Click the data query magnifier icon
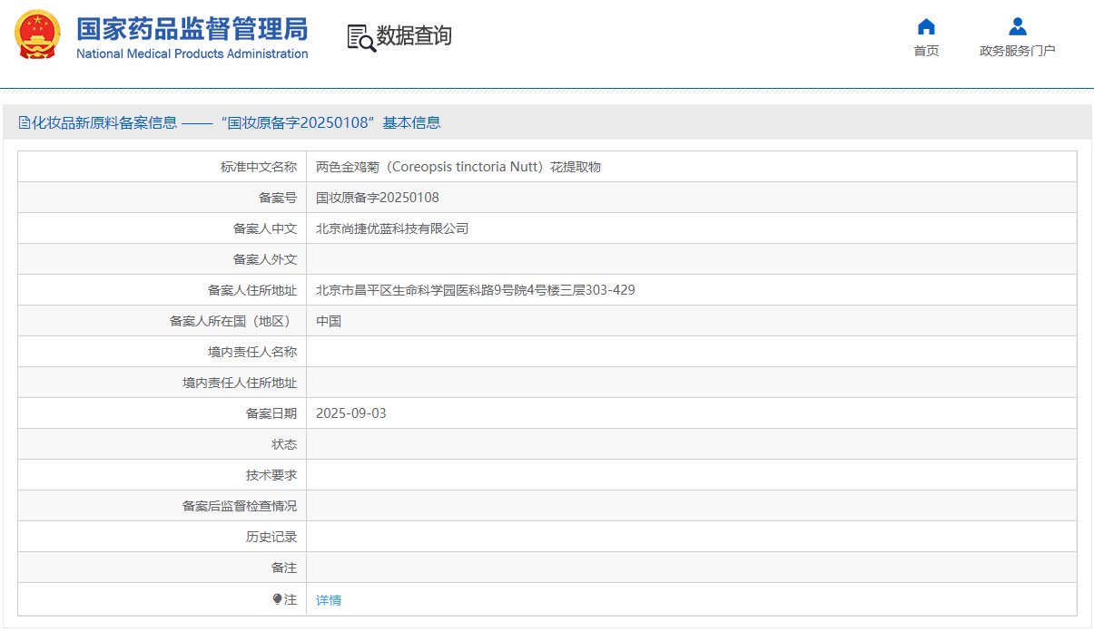The height and width of the screenshot is (631, 1094). click(x=360, y=37)
